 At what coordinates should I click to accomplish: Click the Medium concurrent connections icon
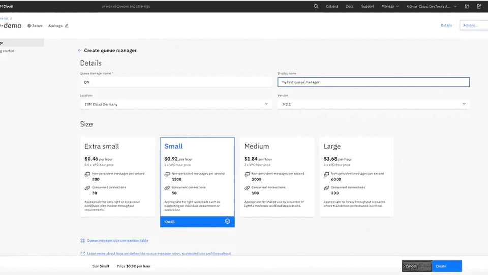click(247, 188)
